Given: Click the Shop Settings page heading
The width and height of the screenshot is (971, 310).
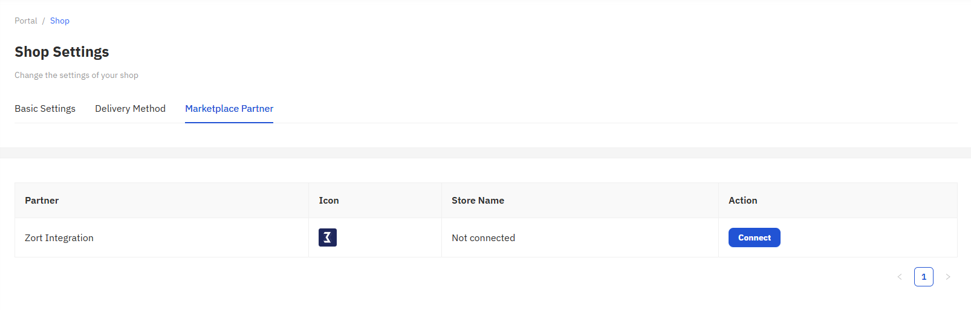Looking at the screenshot, I should (x=62, y=52).
